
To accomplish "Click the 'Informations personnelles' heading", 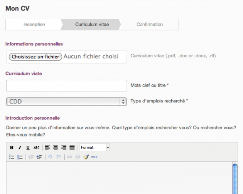I will click(34, 44).
